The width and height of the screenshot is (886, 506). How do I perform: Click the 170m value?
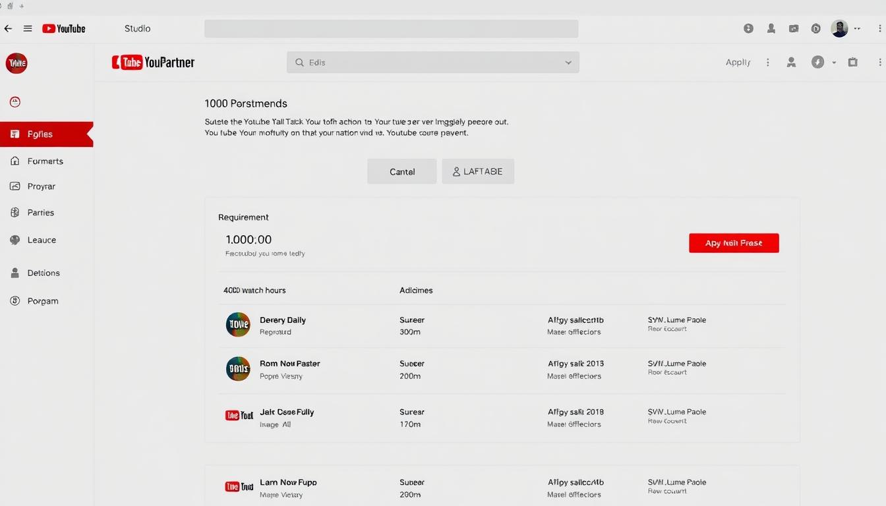[410, 424]
